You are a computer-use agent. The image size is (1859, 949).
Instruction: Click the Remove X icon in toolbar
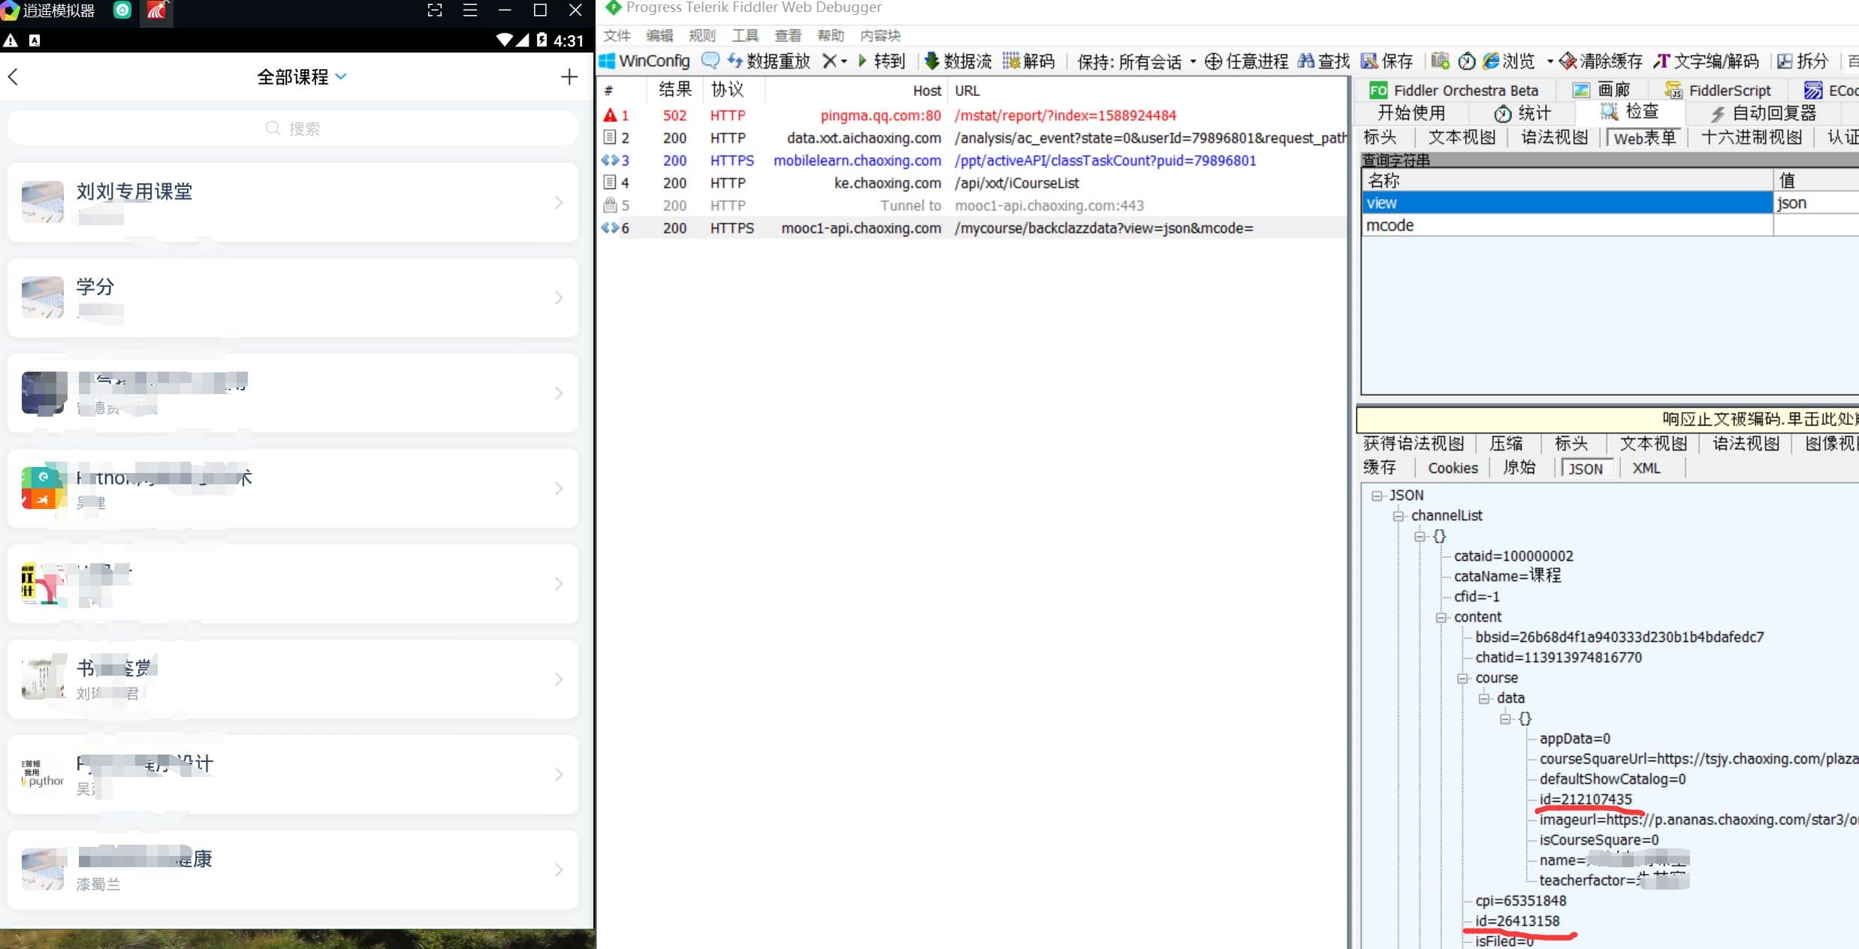point(828,61)
